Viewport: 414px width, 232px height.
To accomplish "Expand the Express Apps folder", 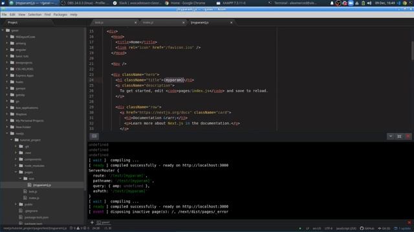I will [x=7, y=75].
